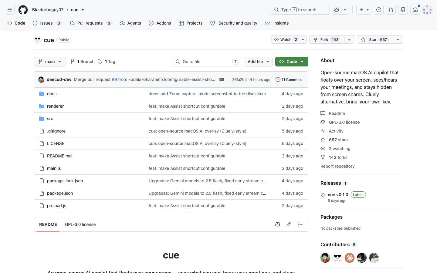Open the Actions tab
437x273 pixels.
click(x=160, y=23)
